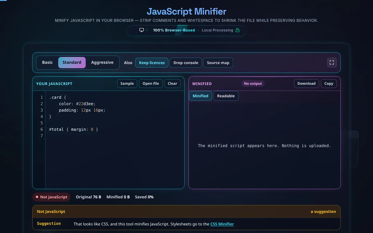Image resolution: width=373 pixels, height=233 pixels.
Task: Switch to the Readable output tab
Action: (226, 96)
